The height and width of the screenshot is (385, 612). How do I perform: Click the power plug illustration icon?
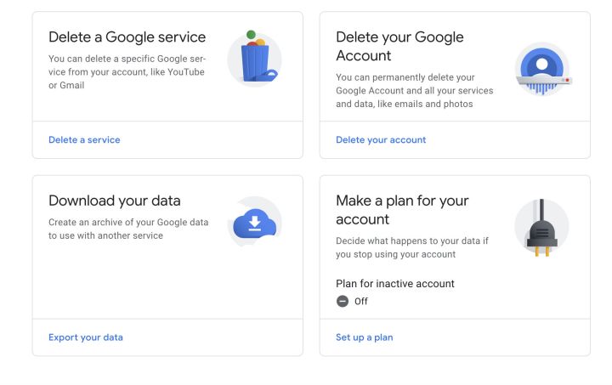[541, 228]
